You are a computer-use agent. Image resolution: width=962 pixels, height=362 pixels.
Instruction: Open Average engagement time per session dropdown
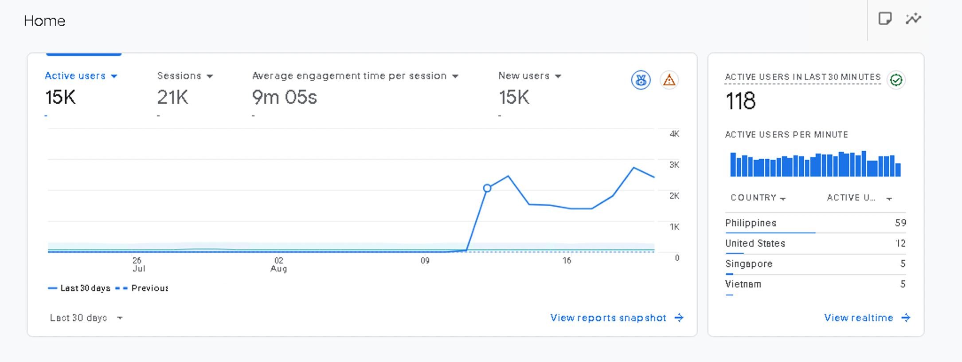pyautogui.click(x=355, y=76)
